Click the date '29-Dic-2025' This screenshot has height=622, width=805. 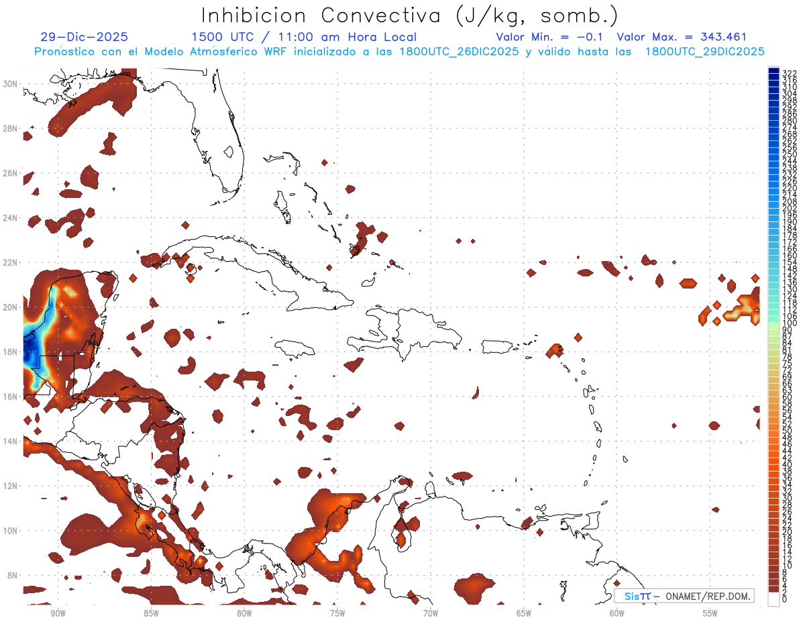[x=85, y=38]
